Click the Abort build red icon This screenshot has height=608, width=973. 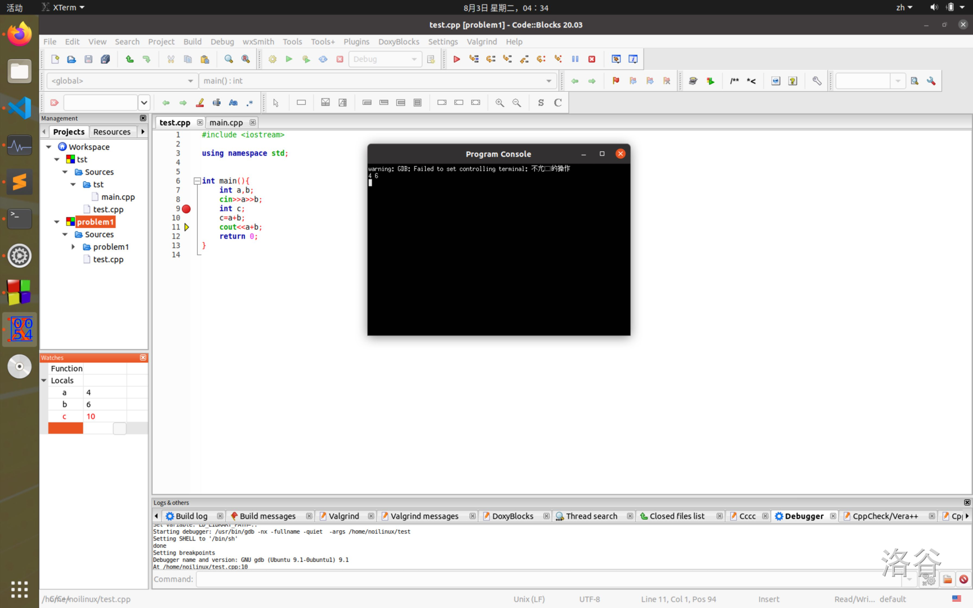(x=340, y=59)
